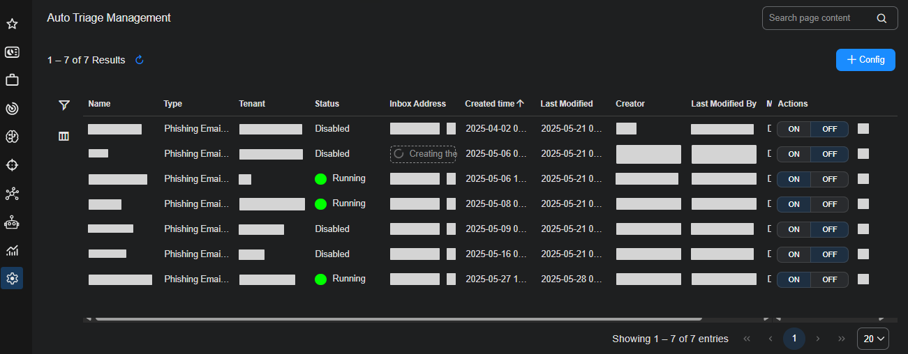Open the dashboard card icon in sidebar
Viewport: 908px width, 354px height.
pos(12,52)
